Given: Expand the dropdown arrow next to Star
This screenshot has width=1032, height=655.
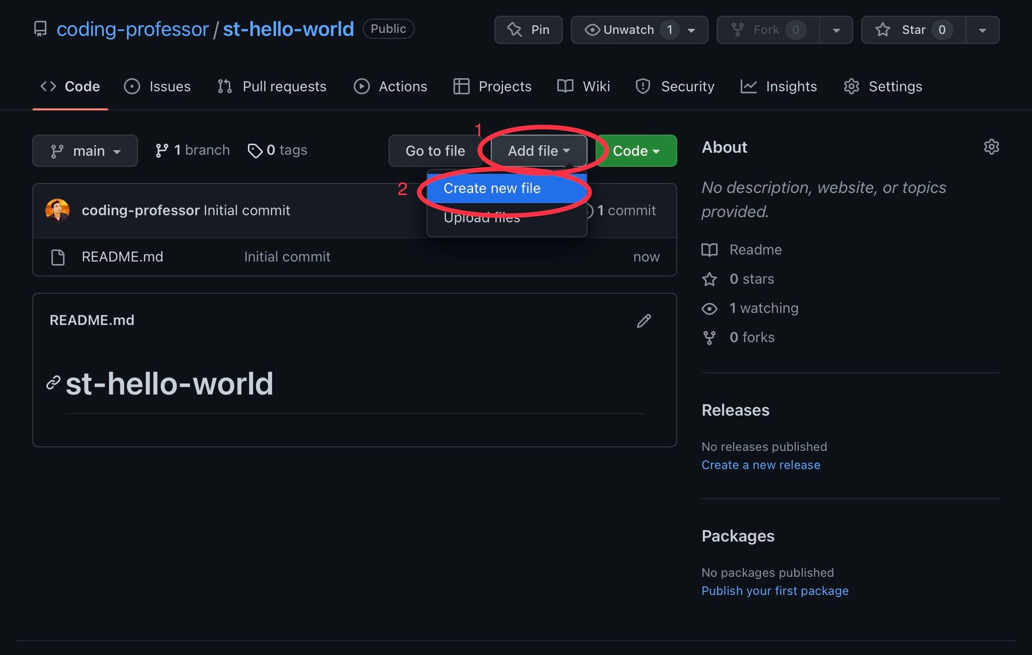Looking at the screenshot, I should coord(982,30).
